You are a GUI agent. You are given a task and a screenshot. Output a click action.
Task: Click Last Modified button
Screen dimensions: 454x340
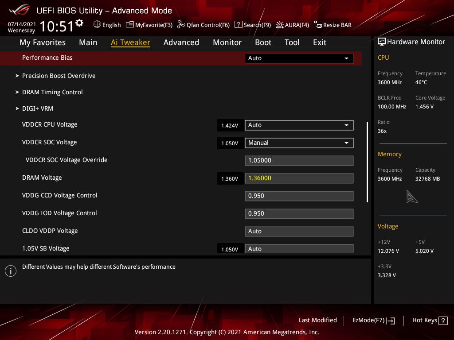317,321
